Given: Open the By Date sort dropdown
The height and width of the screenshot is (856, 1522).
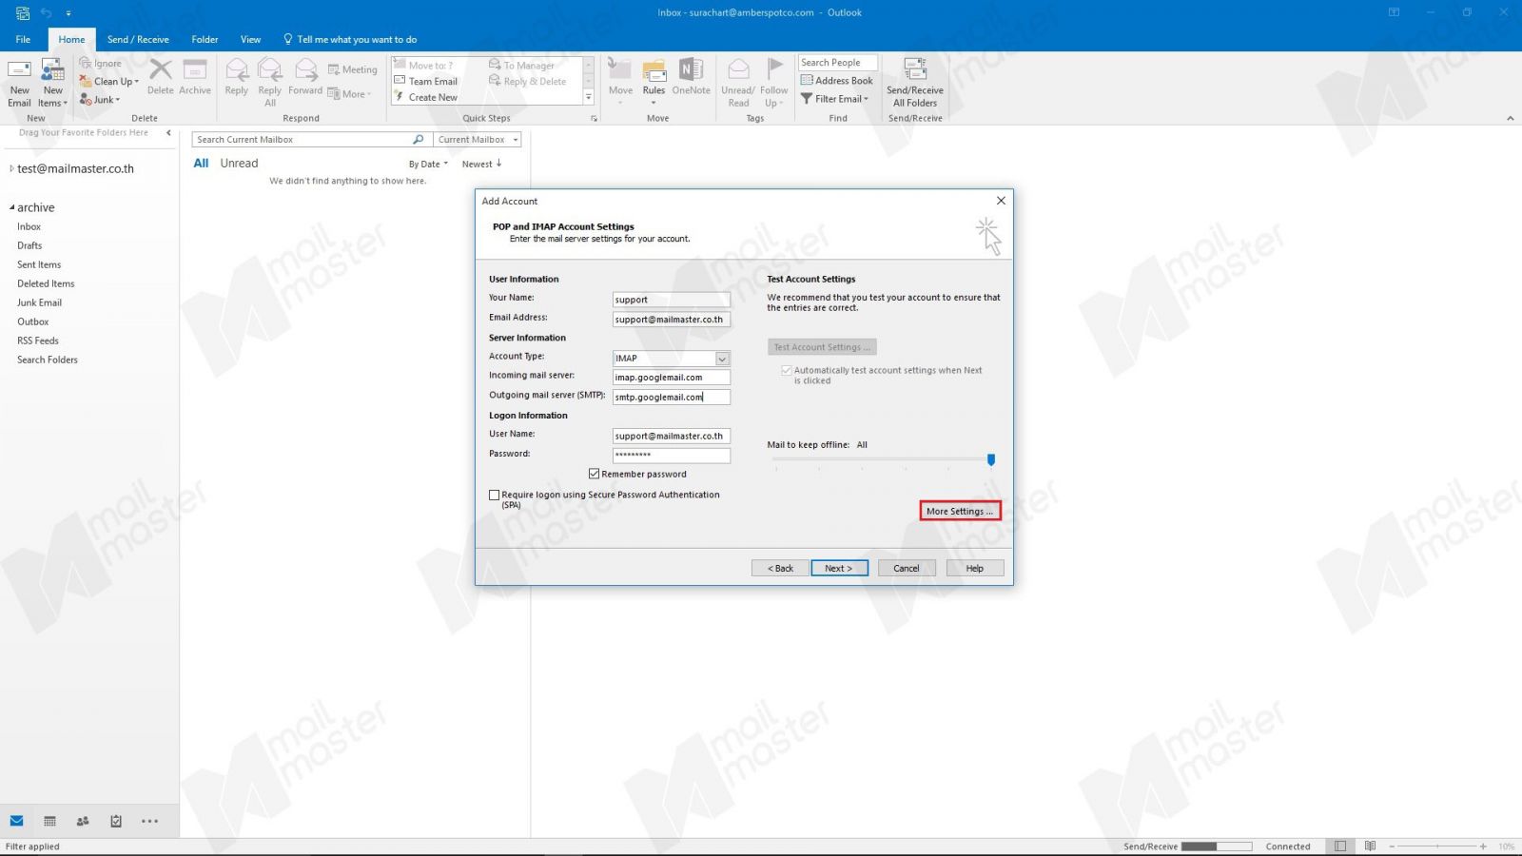Looking at the screenshot, I should coord(428,164).
